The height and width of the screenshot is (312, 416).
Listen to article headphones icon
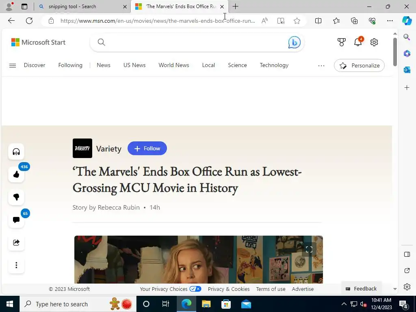click(16, 152)
